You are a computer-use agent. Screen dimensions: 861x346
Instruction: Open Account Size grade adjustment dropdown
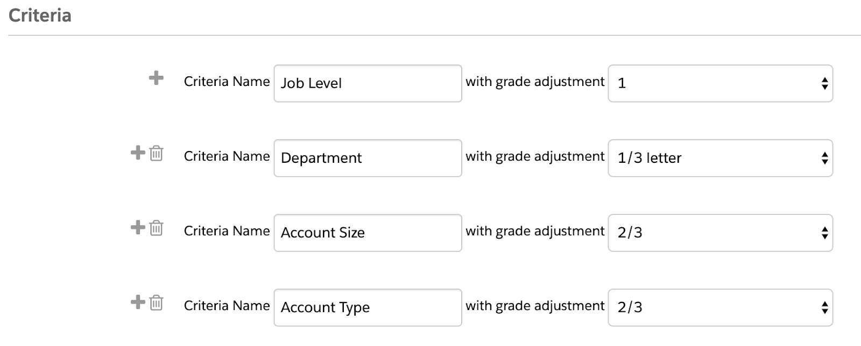click(720, 233)
